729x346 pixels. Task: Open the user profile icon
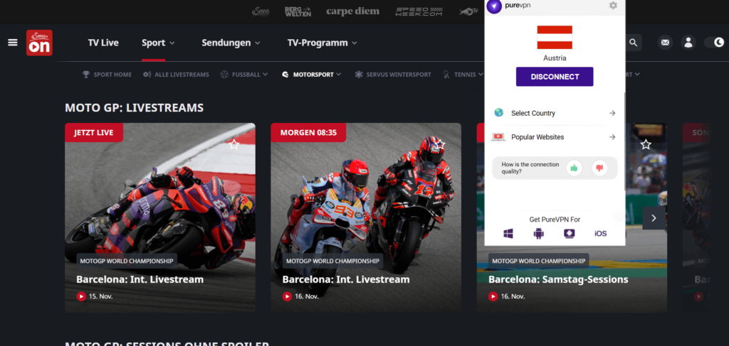(x=688, y=43)
